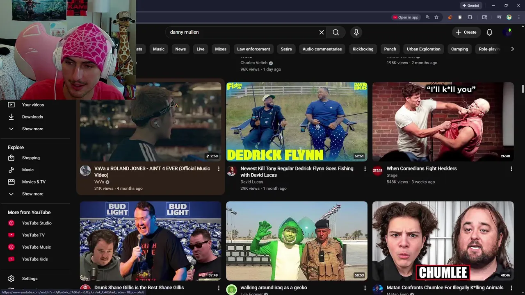Select the Live filter chip
Image resolution: width=525 pixels, height=295 pixels.
[x=201, y=49]
